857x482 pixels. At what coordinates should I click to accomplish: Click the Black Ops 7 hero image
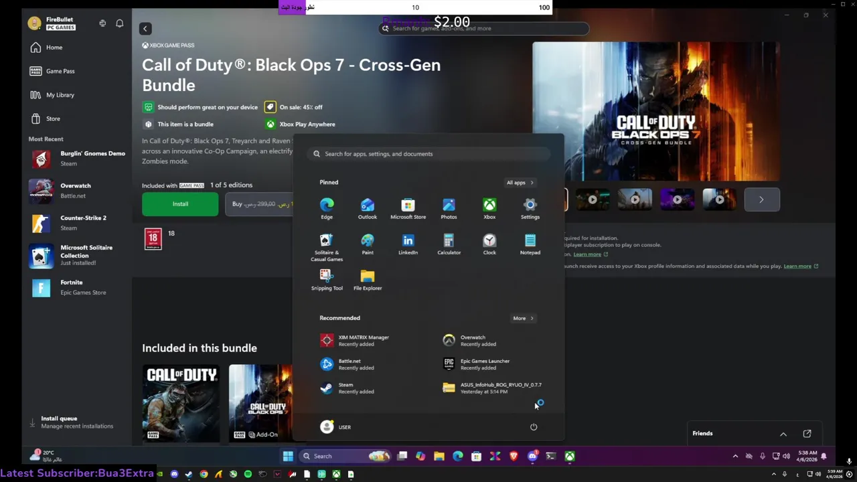[656, 112]
